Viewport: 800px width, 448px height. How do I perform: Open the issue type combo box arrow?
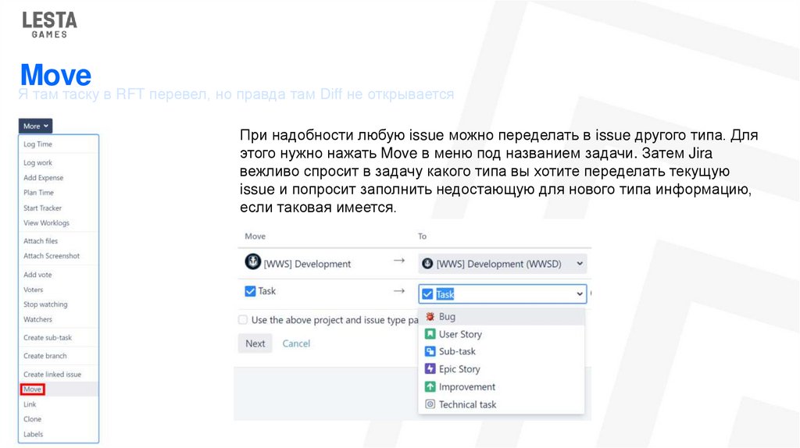coord(580,294)
